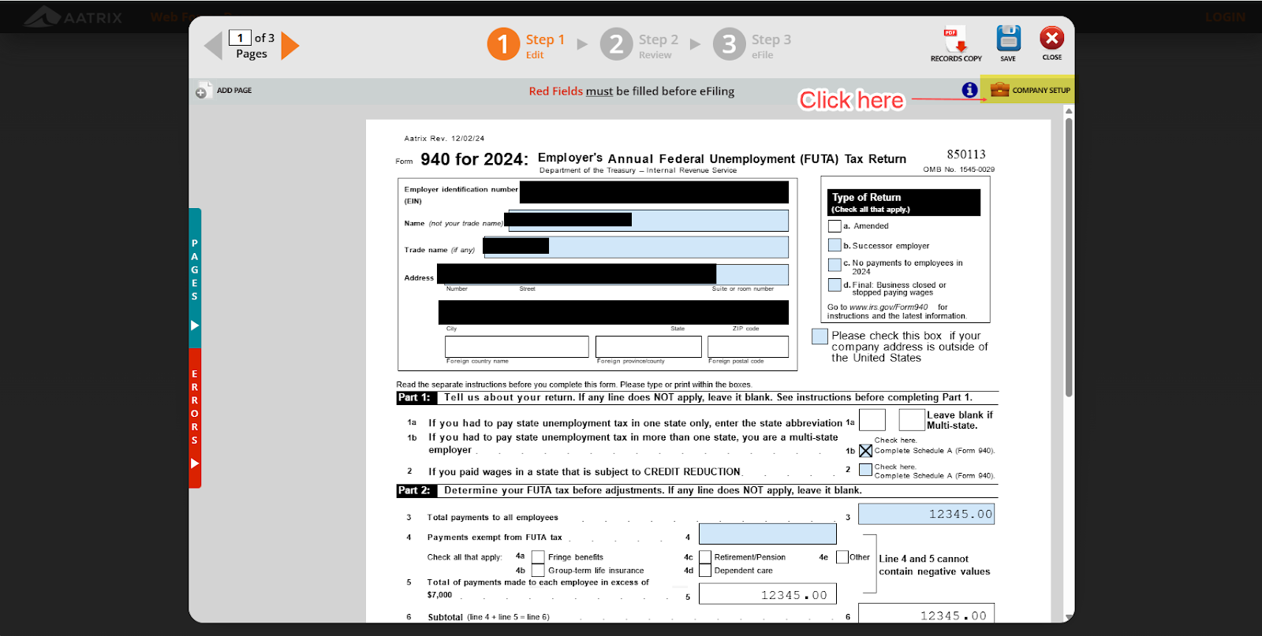Click the vertical scrollbar of form
The width and height of the screenshot is (1262, 636).
tap(1069, 257)
